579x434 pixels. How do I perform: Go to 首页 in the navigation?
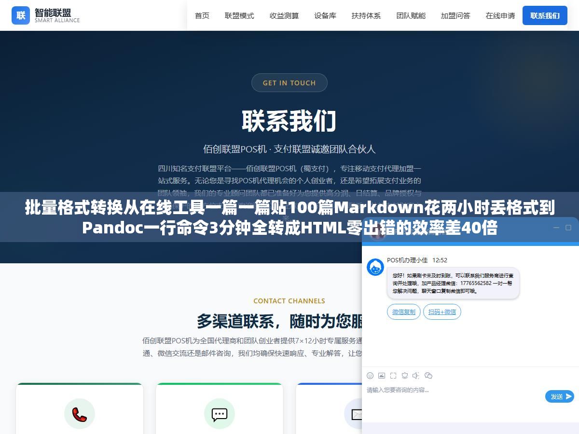click(202, 15)
